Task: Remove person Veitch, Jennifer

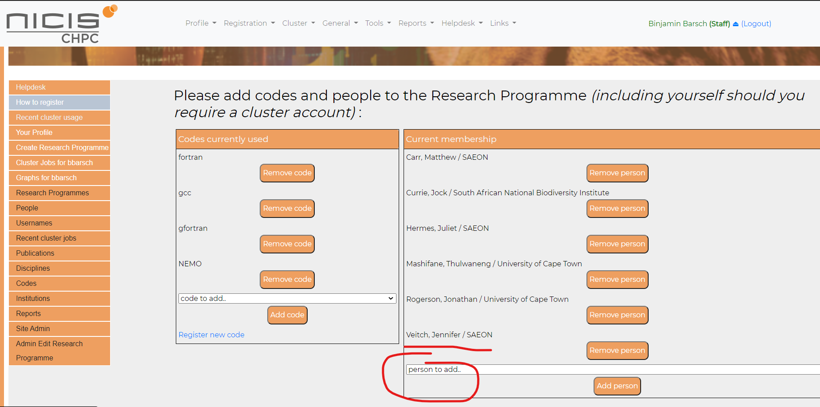Action: click(617, 351)
